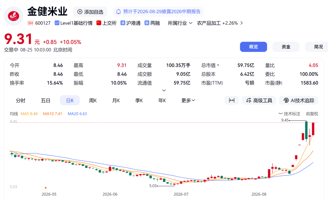Select the 年K chart period

[162, 100]
